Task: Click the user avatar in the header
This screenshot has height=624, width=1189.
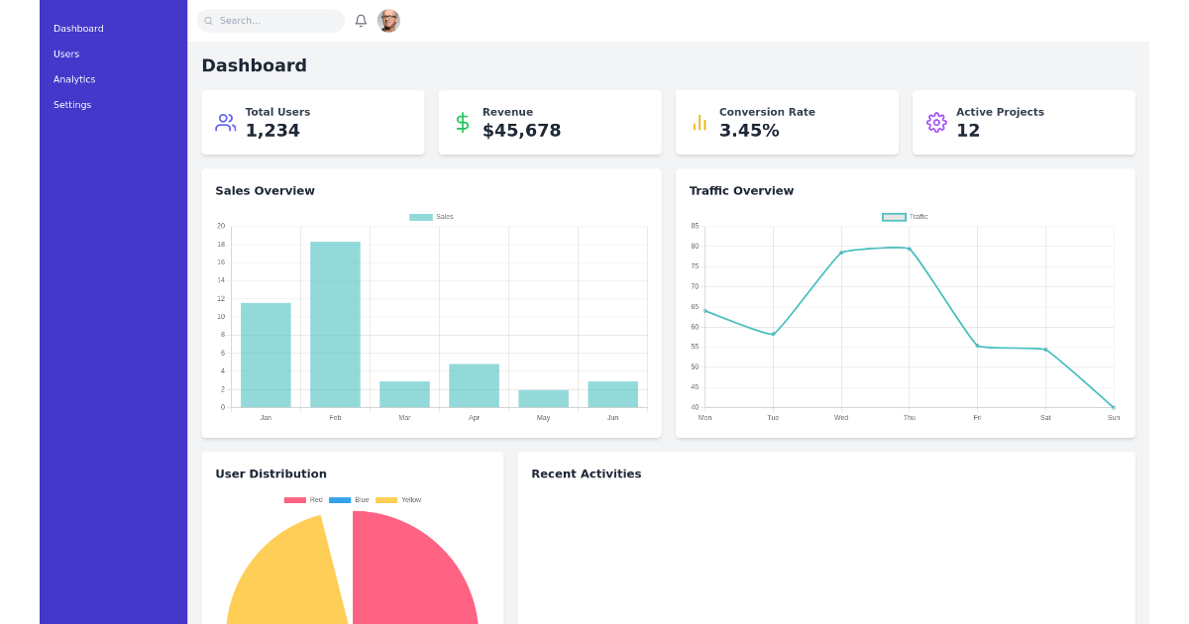Action: coord(388,21)
